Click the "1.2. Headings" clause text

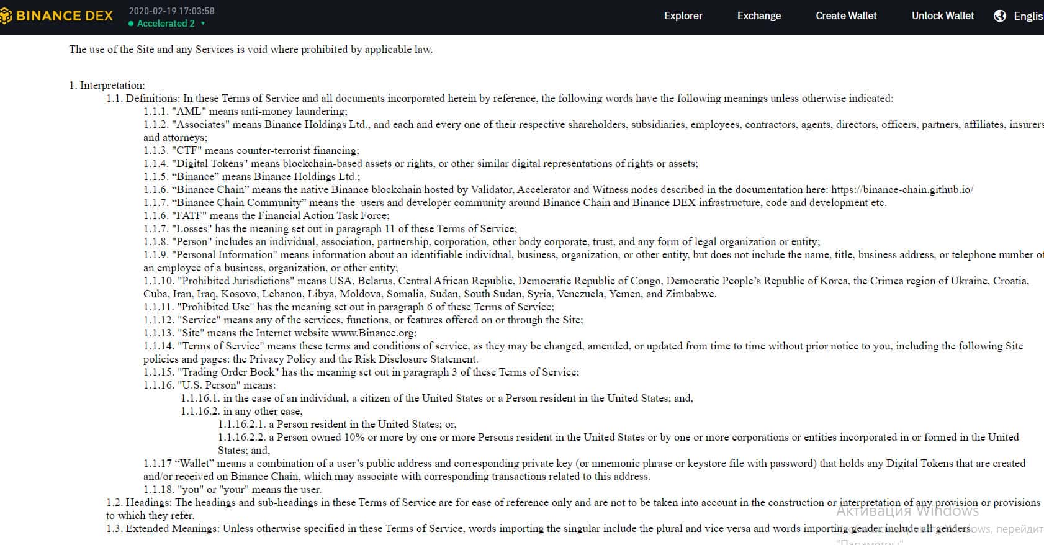coord(573,509)
